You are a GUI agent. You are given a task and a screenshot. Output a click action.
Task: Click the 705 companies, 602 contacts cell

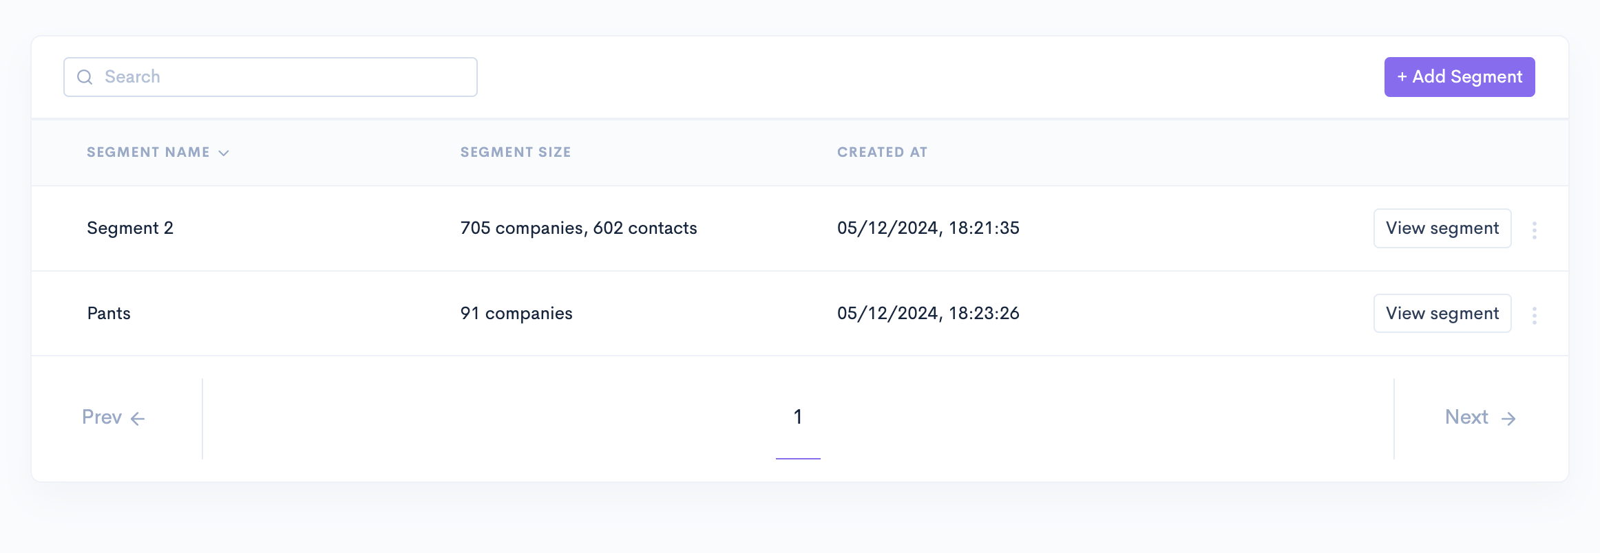(x=578, y=228)
